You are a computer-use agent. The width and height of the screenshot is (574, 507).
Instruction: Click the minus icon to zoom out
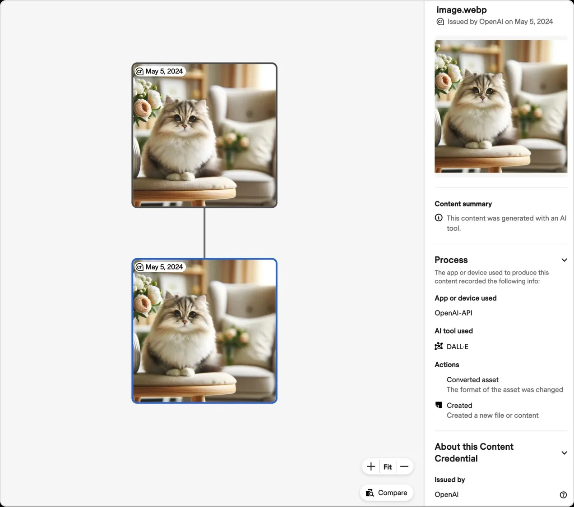[x=404, y=466]
